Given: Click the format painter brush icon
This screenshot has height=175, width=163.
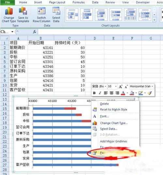Looking at the screenshot, I should point(150,93).
